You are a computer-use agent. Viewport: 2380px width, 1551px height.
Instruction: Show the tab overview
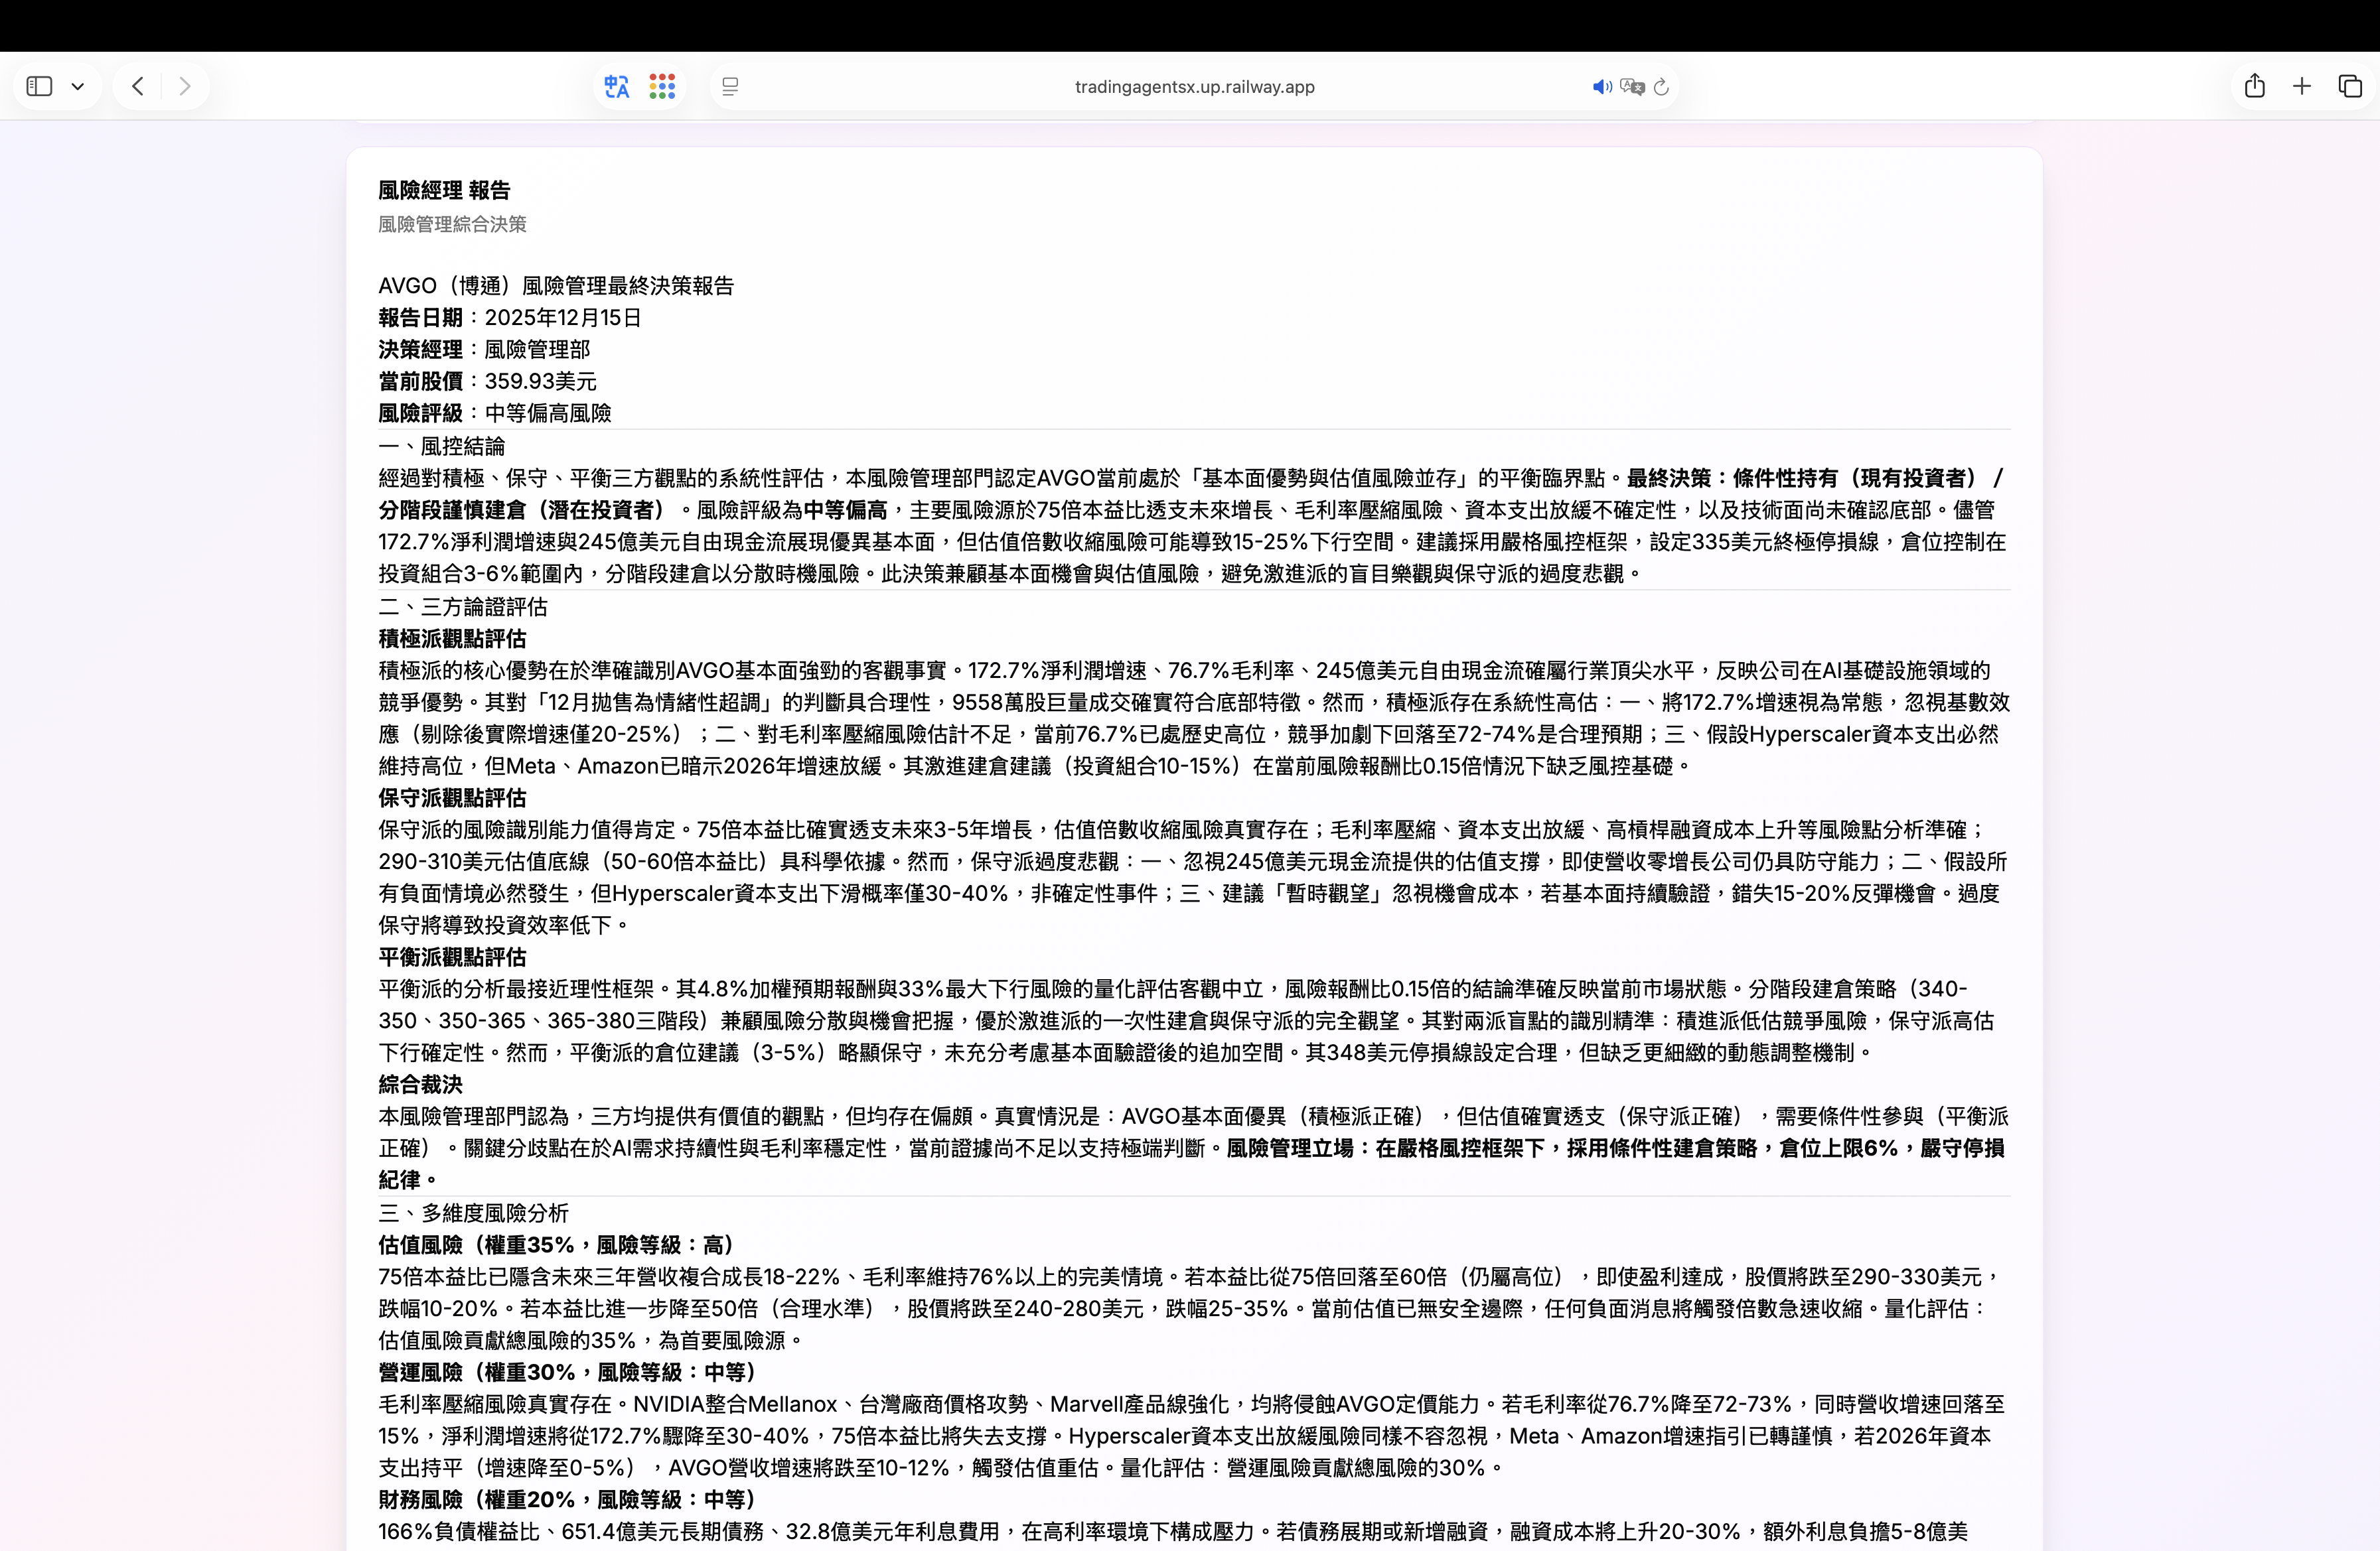[x=2350, y=86]
